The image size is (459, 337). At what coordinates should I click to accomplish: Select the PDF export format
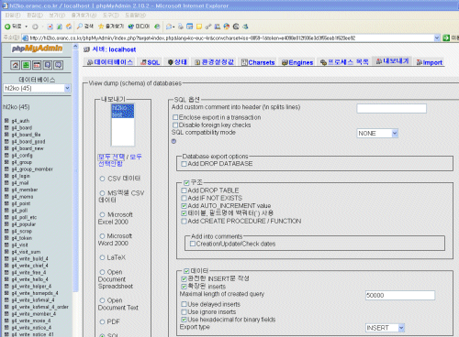pos(102,321)
